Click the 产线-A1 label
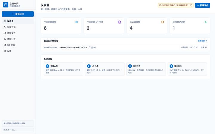Screen dimensions: 215x134 tap(92, 47)
